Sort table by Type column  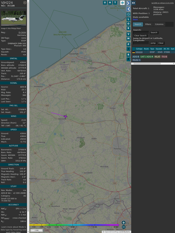[x=152, y=49]
